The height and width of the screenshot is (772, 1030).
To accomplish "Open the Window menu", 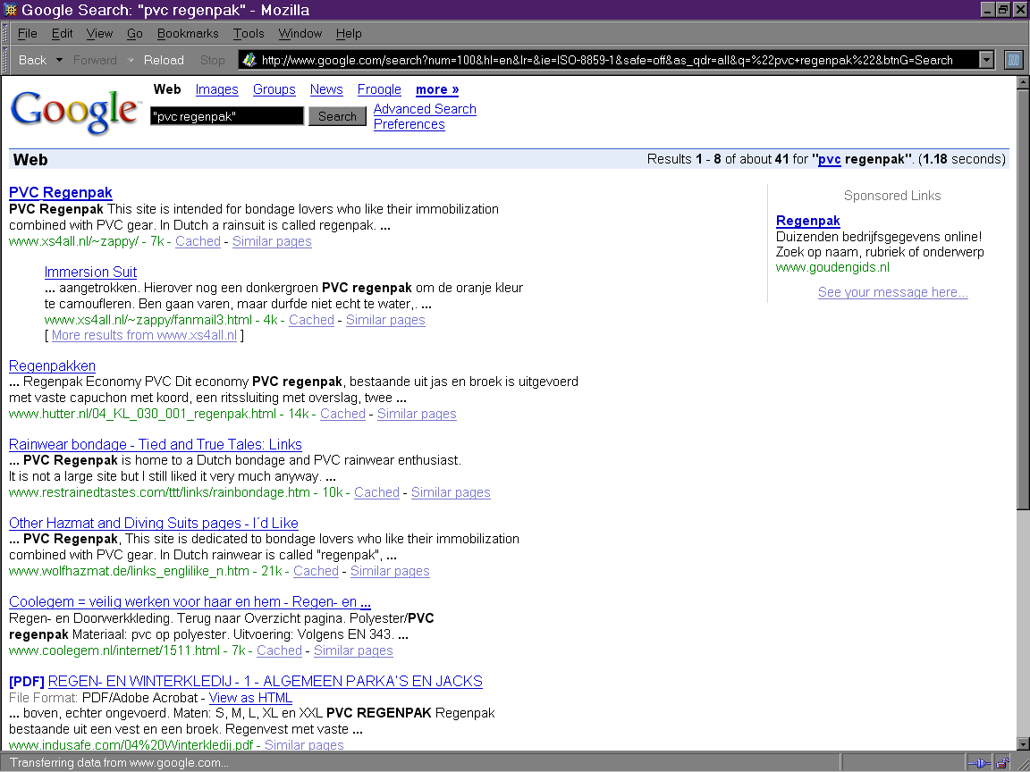I will pyautogui.click(x=300, y=33).
